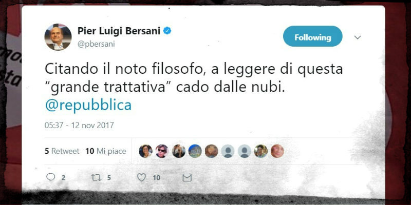The height and width of the screenshot is (205, 411).
Task: Click first liker avatar in row
Action: pyautogui.click(x=146, y=151)
